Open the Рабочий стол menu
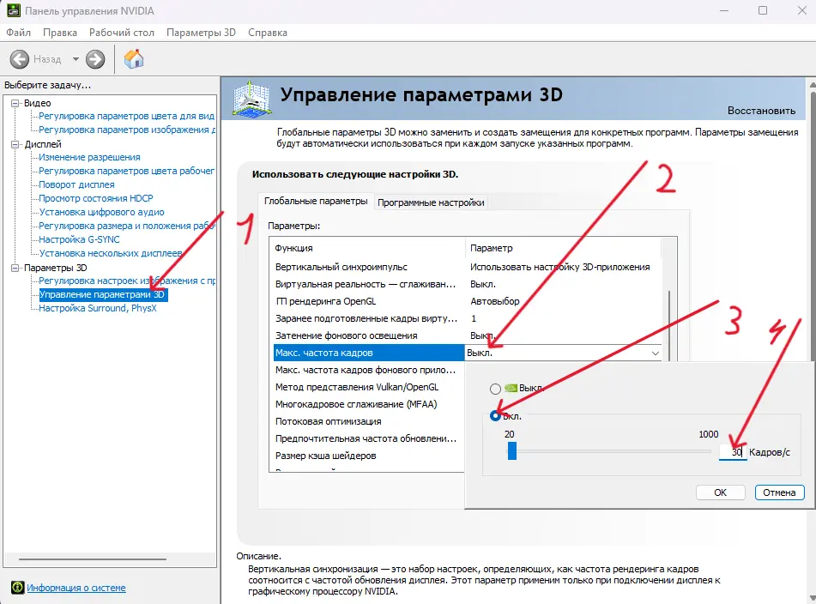Screen dimensions: 816x604 pos(122,33)
